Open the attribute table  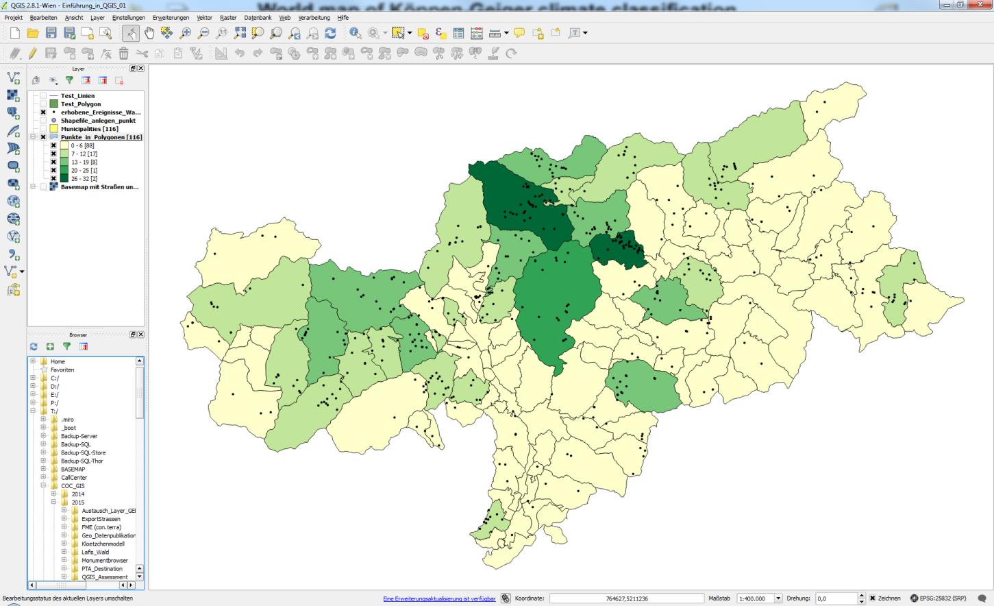458,33
